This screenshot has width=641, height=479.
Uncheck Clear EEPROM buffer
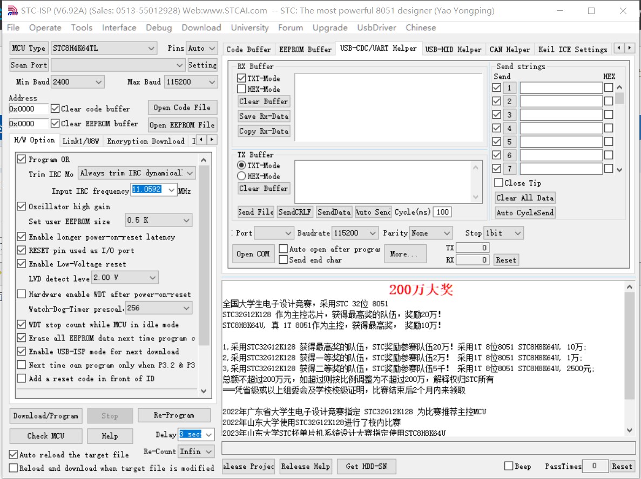click(x=55, y=124)
